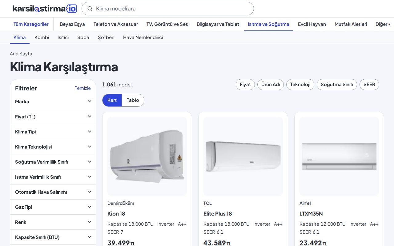Focus the Klima modeli ara search field
This screenshot has width=394, height=246.
click(x=168, y=9)
